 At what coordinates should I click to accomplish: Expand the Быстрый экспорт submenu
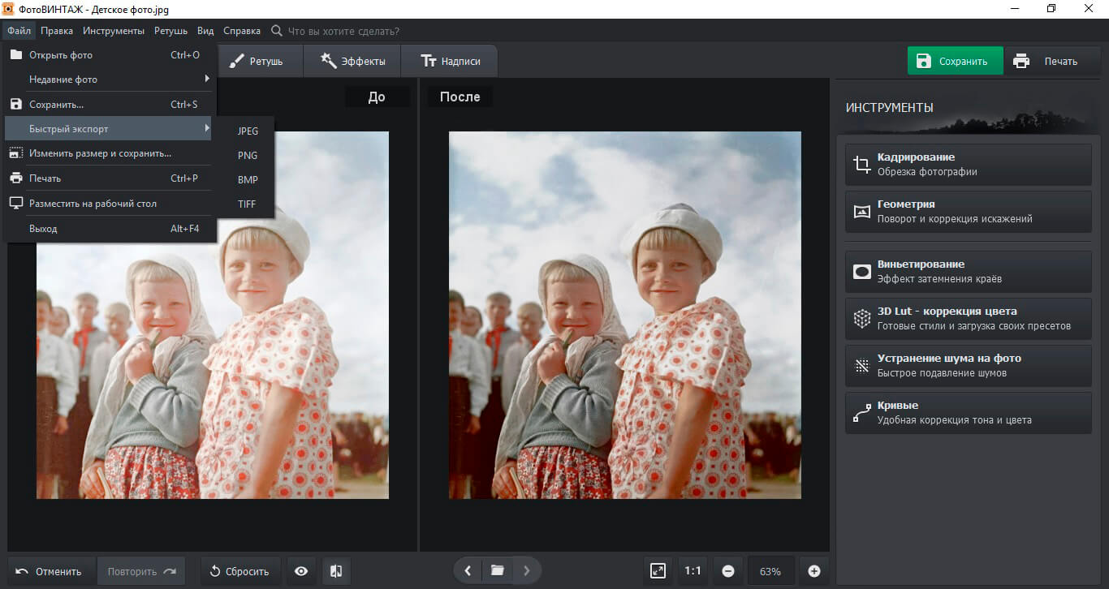point(109,129)
